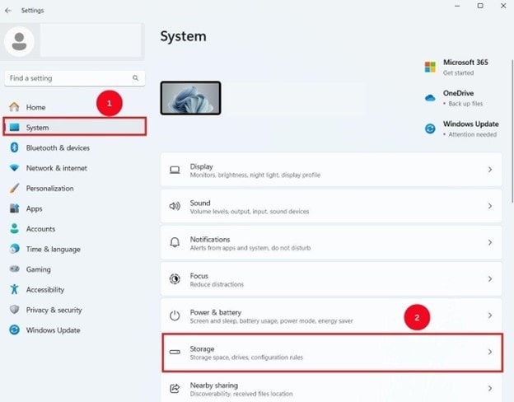Click the Apps icon in sidebar

pos(14,208)
